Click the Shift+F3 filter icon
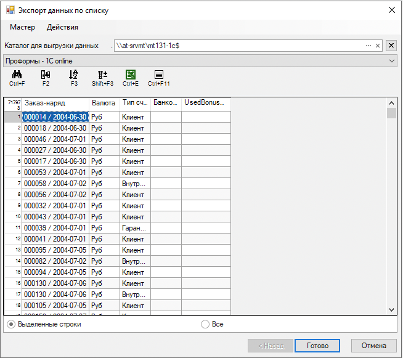 [x=102, y=75]
